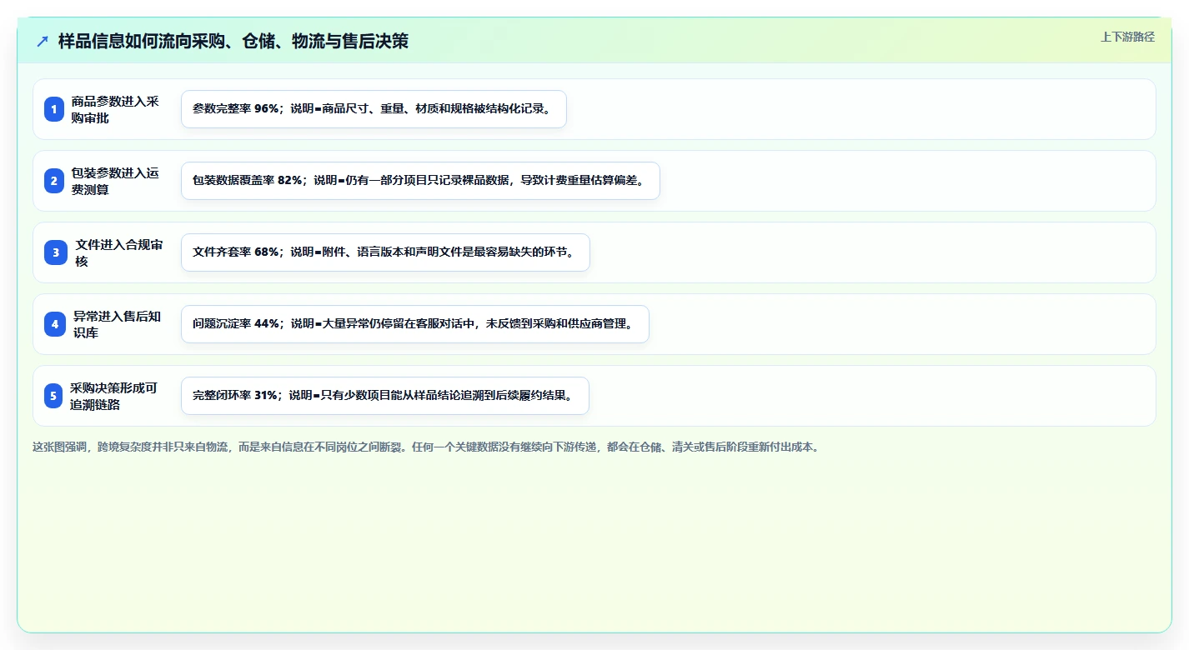The width and height of the screenshot is (1189, 650).
Task: Click the 商品参数进入采购审批 step label
Action: coord(115,109)
